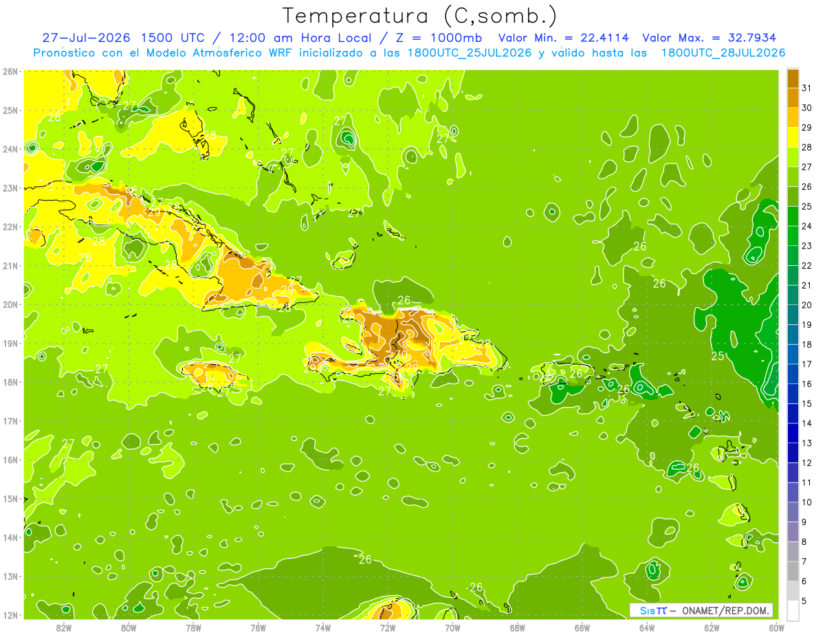Click legend value 15 on color bar
Image resolution: width=825 pixels, height=637 pixels.
tap(807, 404)
